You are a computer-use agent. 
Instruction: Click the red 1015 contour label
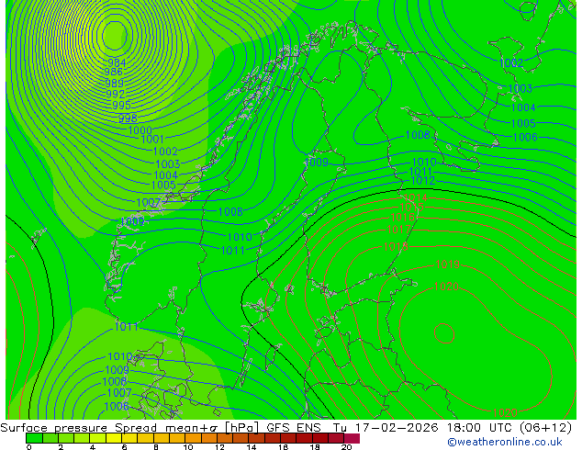pos(412,208)
